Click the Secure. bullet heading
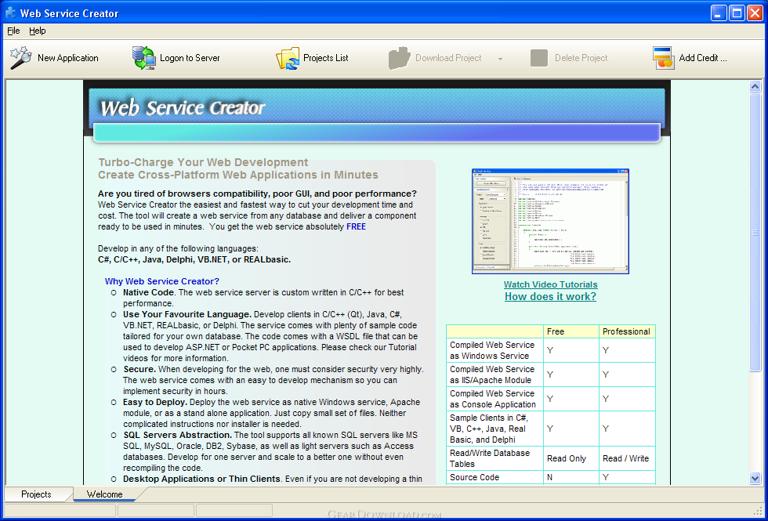This screenshot has height=521, width=768. pos(139,369)
